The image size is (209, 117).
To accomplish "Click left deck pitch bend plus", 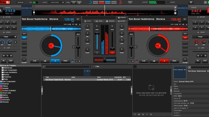I will (x=80, y=61).
